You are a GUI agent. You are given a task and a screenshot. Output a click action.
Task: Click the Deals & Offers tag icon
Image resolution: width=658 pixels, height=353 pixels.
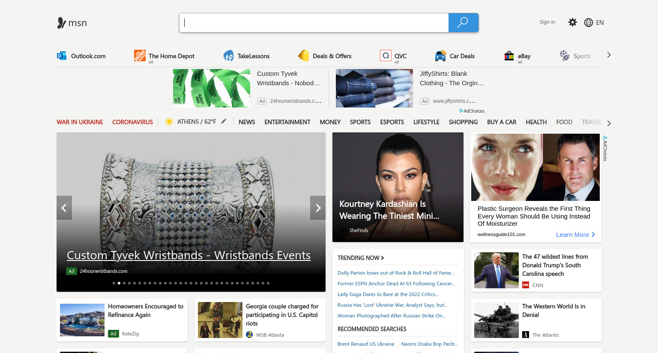(x=304, y=55)
